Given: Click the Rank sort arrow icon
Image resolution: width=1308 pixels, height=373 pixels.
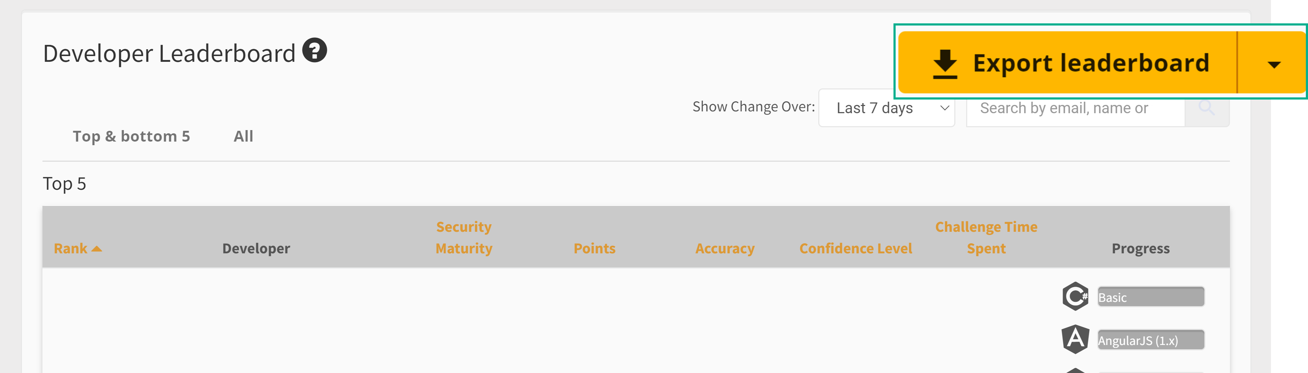Looking at the screenshot, I should [96, 249].
